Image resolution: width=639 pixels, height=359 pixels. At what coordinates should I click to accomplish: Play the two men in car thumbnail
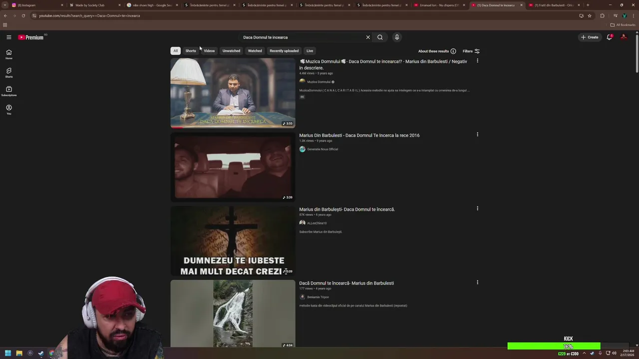[233, 167]
